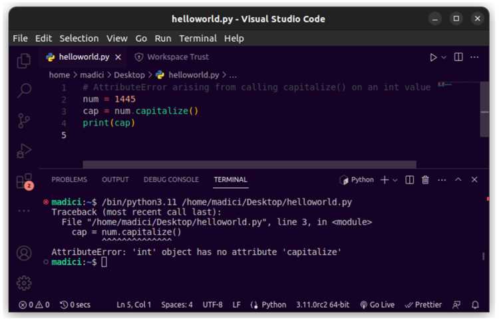Run Python file play button
The height and width of the screenshot is (323, 499).
click(x=433, y=58)
